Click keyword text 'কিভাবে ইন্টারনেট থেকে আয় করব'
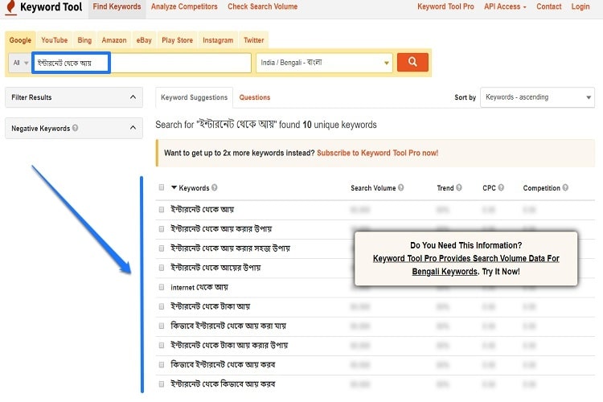 [x=223, y=365]
